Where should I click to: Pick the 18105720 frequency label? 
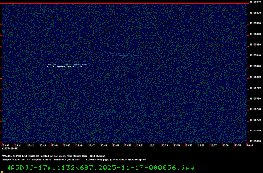tap(255, 120)
